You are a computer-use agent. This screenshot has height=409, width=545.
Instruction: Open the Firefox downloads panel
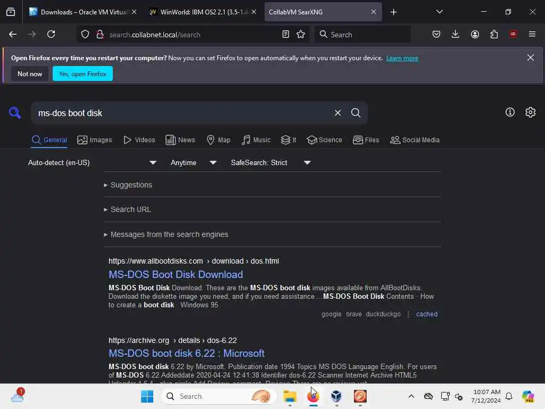pyautogui.click(x=456, y=35)
